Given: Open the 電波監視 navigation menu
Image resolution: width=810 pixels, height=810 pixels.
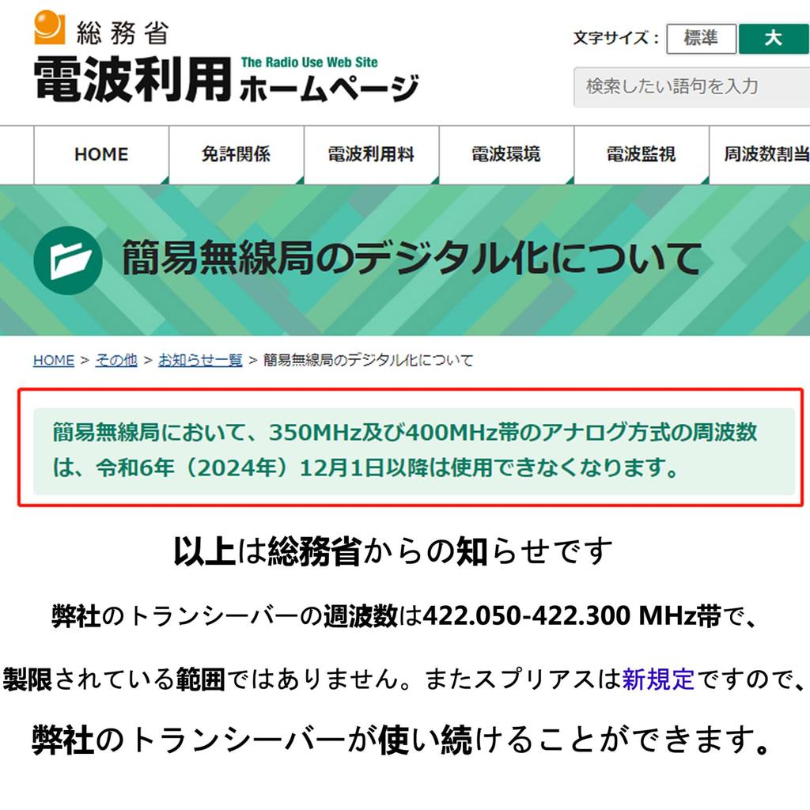Looking at the screenshot, I should click(x=641, y=154).
